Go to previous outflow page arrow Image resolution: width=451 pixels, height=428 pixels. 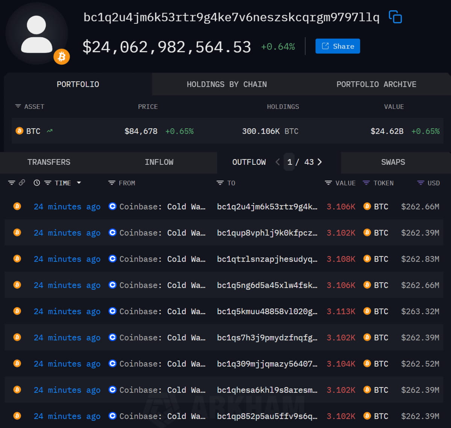(278, 162)
